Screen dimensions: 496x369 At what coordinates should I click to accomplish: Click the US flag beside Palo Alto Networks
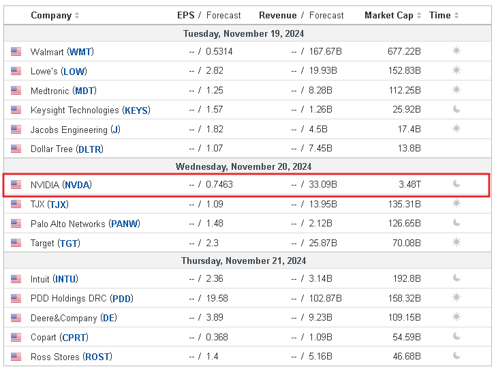(16, 224)
